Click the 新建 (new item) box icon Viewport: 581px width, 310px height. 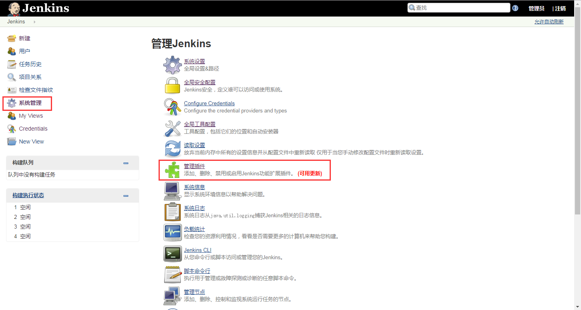pos(12,38)
